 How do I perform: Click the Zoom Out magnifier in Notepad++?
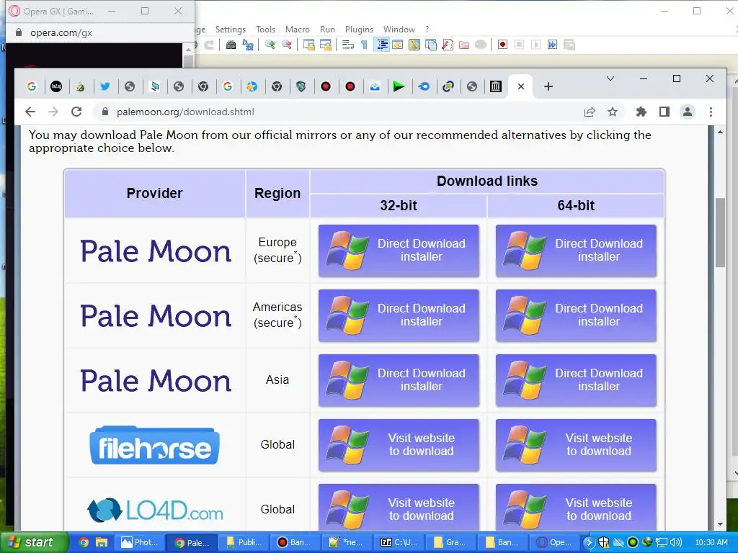286,45
